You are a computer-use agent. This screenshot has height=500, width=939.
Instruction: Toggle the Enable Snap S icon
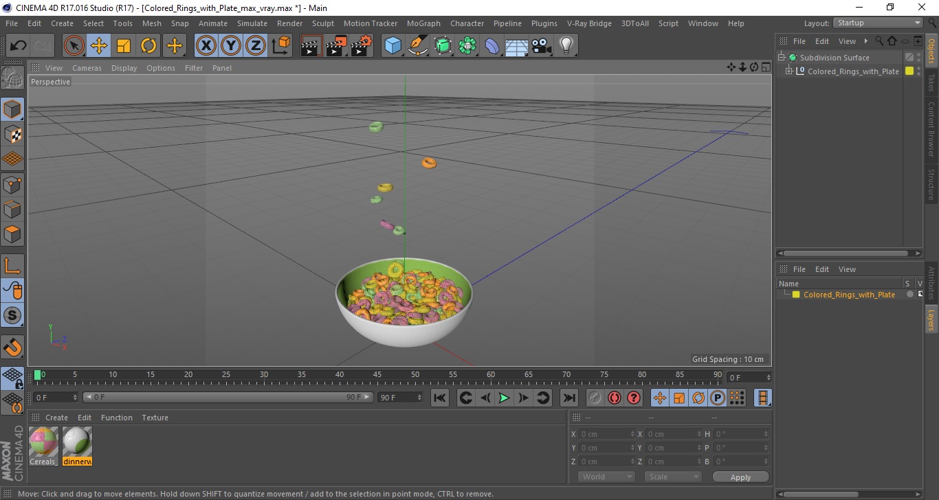(12, 315)
